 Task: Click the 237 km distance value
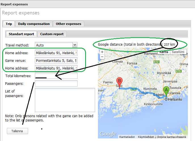169,44
